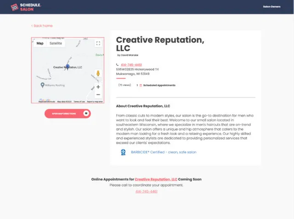Switch map to Map view
Screen dimensions: 294x219
pos(40,43)
